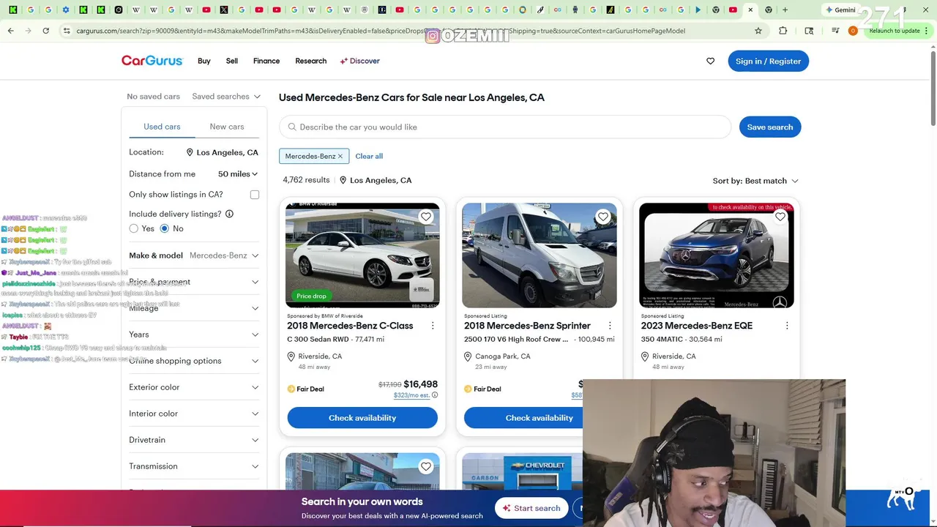
Task: Open the 2023 Mercedes-Benz EQE title
Action: point(697,326)
